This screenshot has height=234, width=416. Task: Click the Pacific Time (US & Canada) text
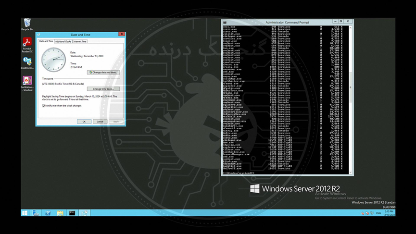tap(63, 84)
